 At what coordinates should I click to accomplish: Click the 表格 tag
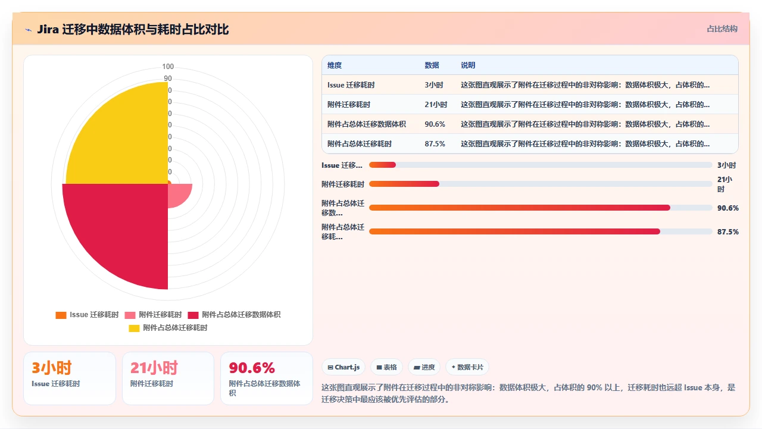pos(386,367)
